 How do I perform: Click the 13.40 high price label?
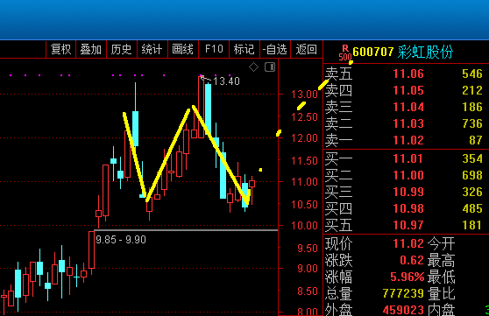(226, 81)
